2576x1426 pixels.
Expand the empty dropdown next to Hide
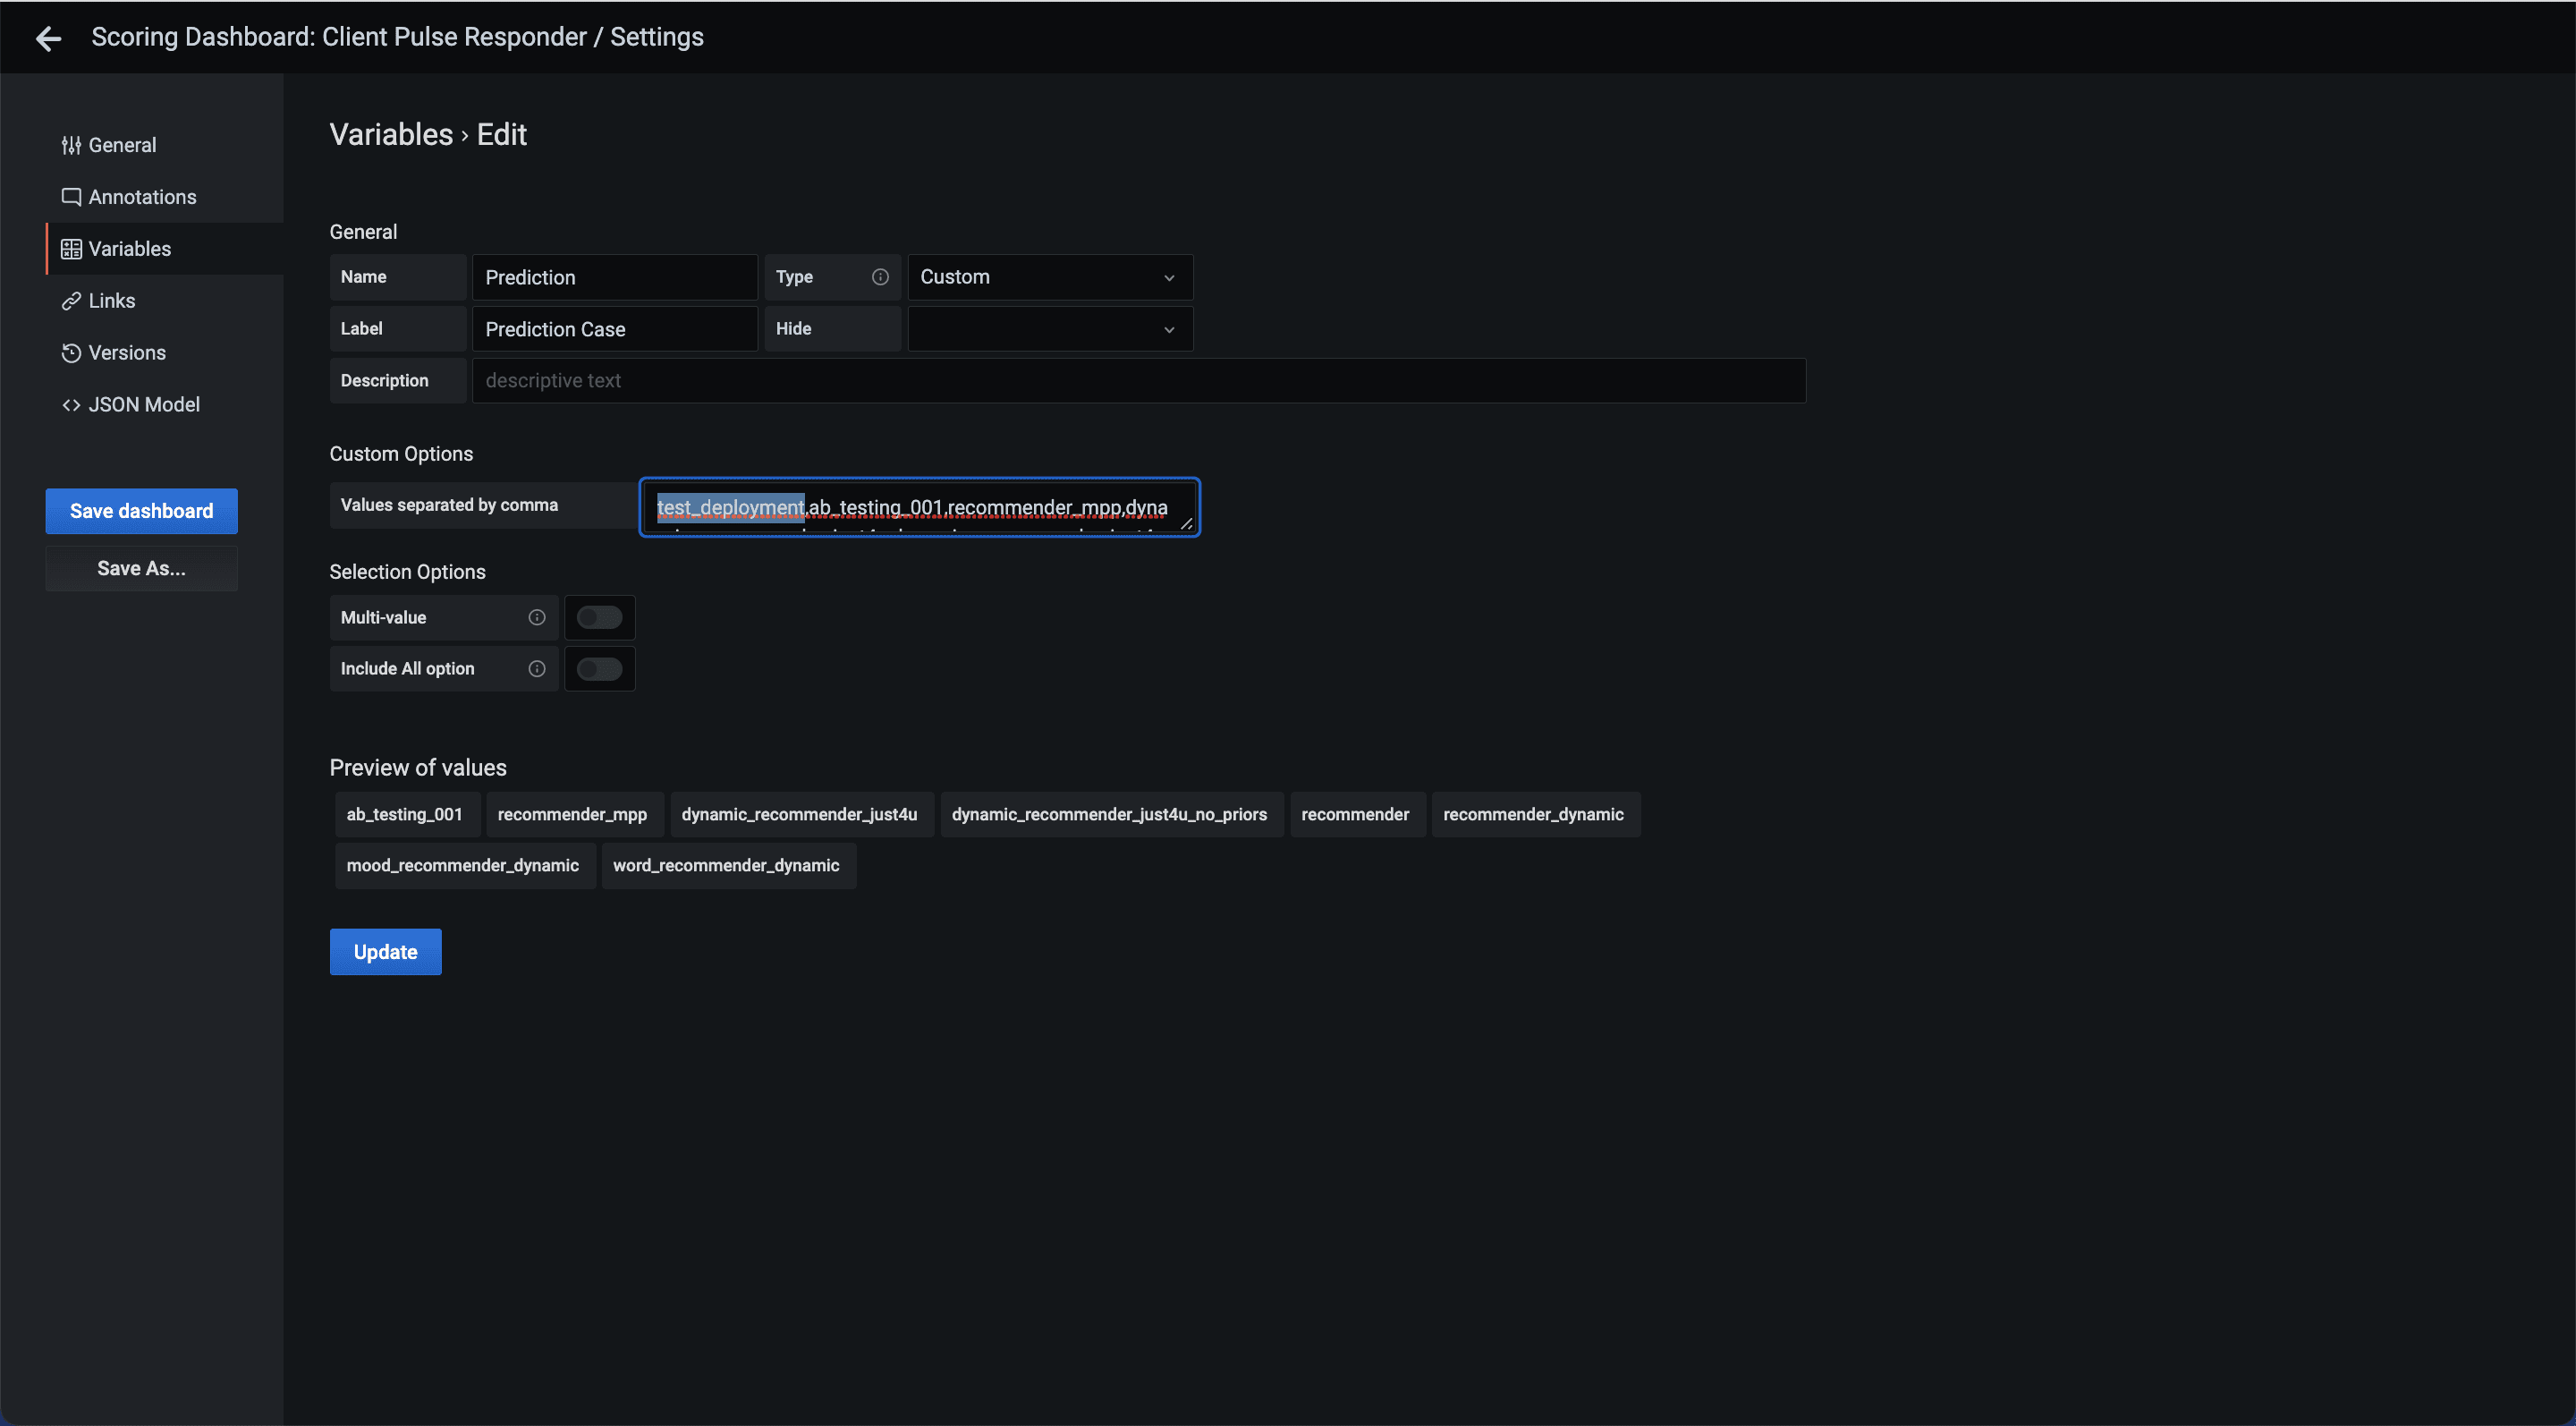pyautogui.click(x=1049, y=329)
